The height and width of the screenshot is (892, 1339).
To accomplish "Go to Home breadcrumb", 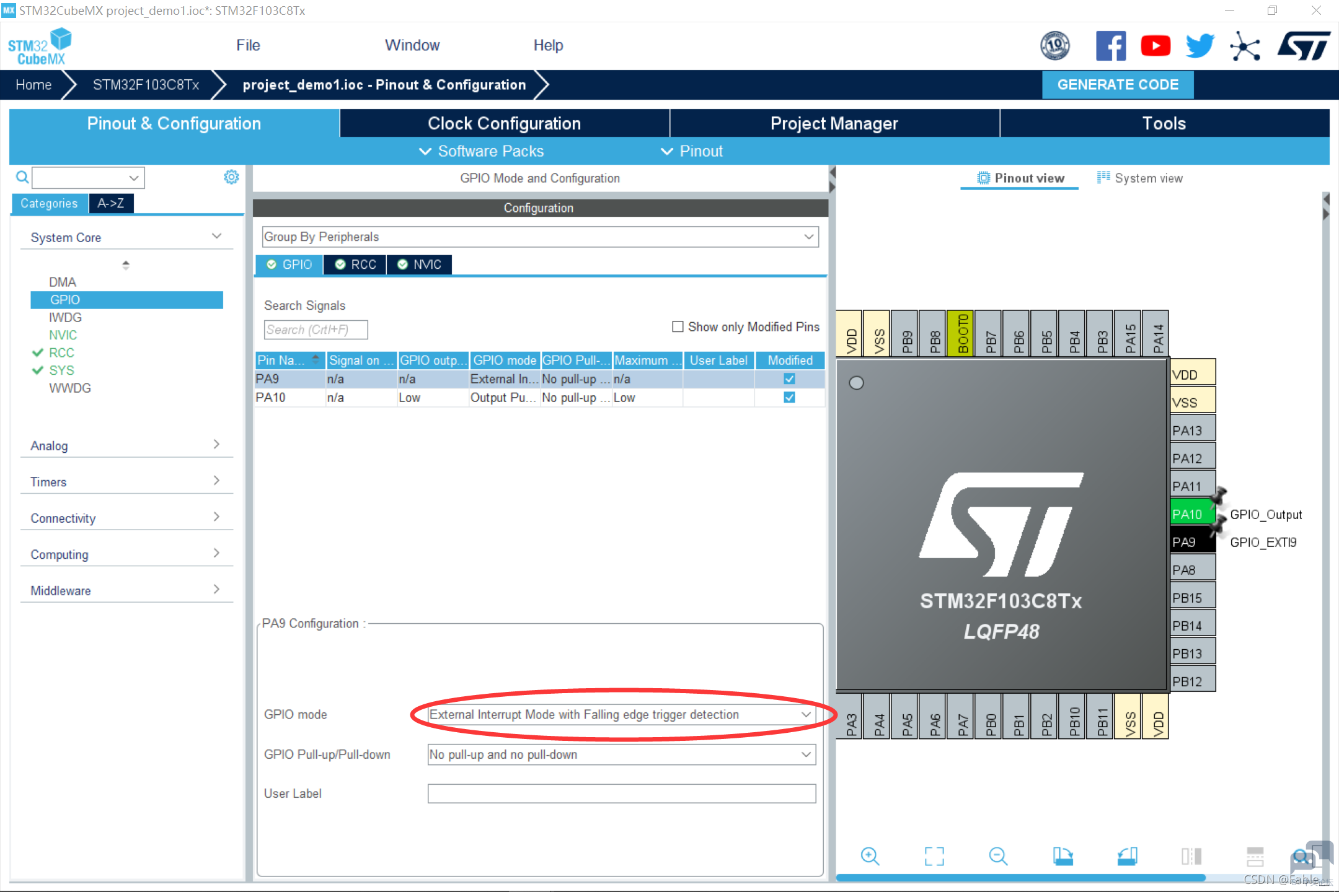I will [33, 85].
